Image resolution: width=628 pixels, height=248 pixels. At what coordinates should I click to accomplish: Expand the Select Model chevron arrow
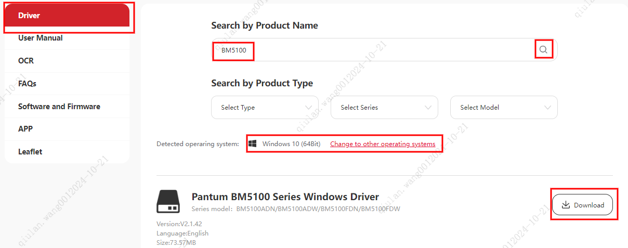pyautogui.click(x=547, y=108)
